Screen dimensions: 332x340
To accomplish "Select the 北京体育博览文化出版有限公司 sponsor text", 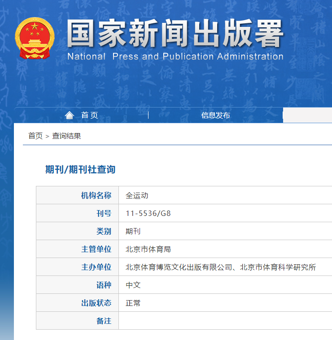I will (179, 267).
